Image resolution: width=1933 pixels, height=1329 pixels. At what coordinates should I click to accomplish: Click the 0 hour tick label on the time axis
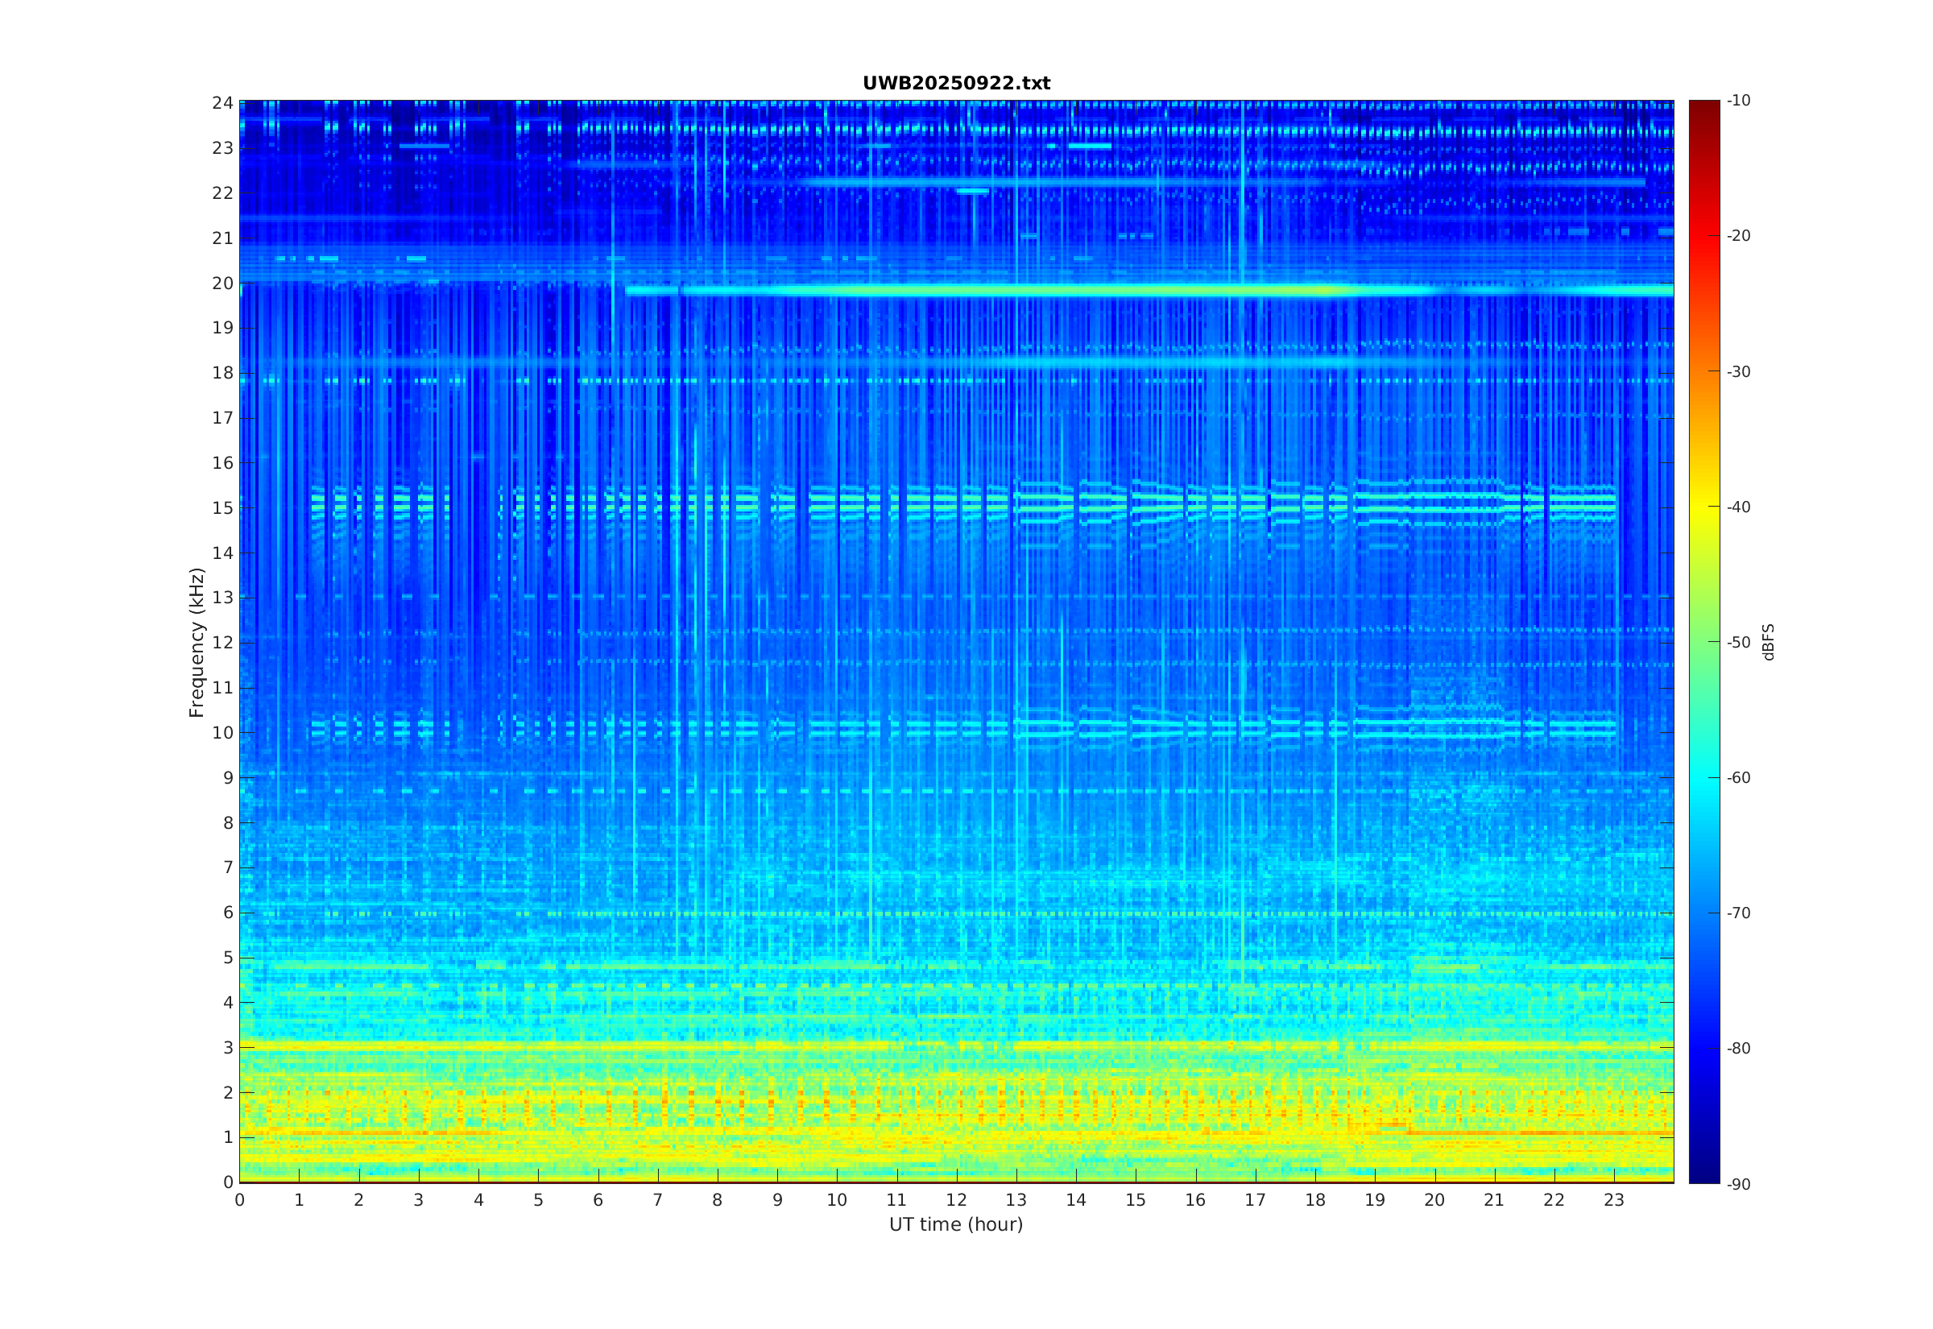coord(240,1200)
